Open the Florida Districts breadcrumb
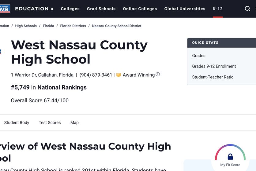The width and height of the screenshot is (256, 171). point(73,26)
